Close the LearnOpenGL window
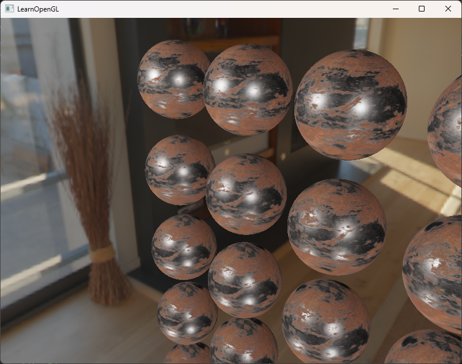Screen dimensions: 462x364 tap(448, 9)
